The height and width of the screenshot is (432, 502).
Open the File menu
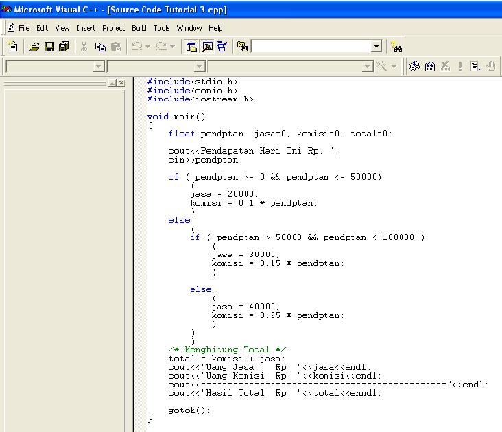coord(24,29)
